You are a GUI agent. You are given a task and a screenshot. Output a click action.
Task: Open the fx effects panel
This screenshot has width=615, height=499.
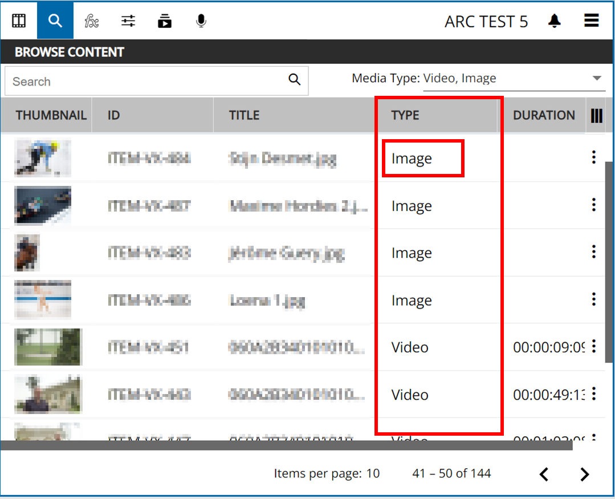[92, 21]
